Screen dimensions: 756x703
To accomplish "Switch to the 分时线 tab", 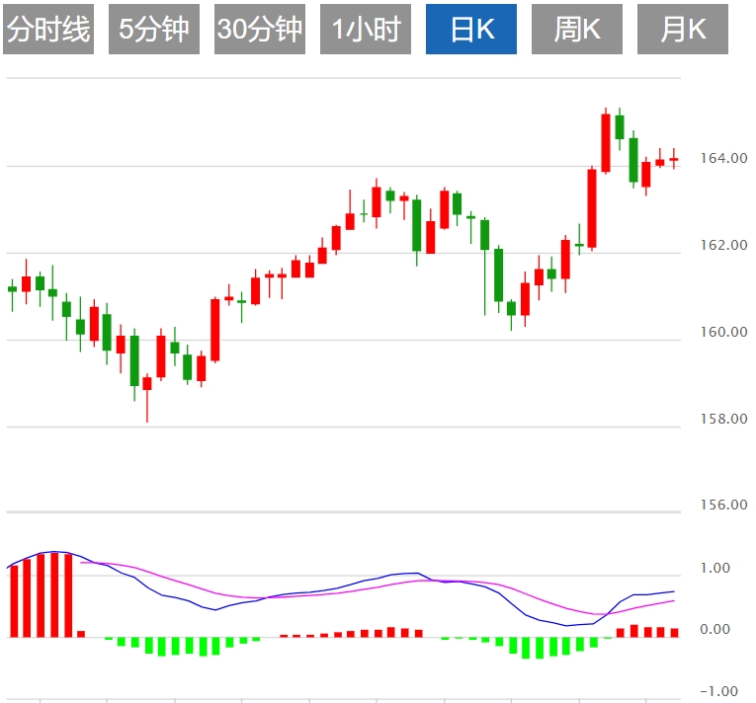I will click(48, 30).
